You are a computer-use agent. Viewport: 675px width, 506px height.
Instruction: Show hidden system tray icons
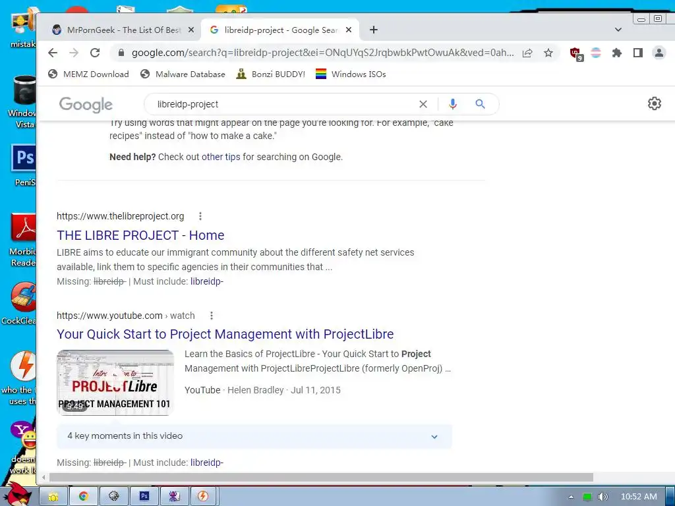tap(571, 497)
